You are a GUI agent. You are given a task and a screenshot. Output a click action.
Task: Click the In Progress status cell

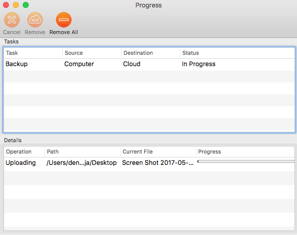coord(199,64)
